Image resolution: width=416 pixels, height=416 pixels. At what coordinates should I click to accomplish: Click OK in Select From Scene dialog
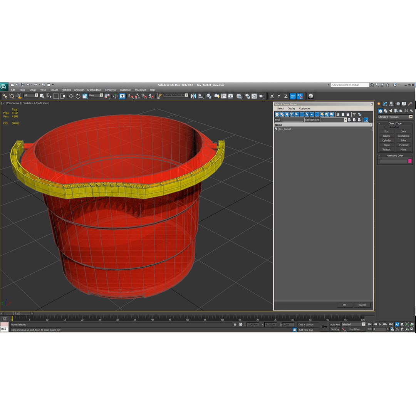345,305
